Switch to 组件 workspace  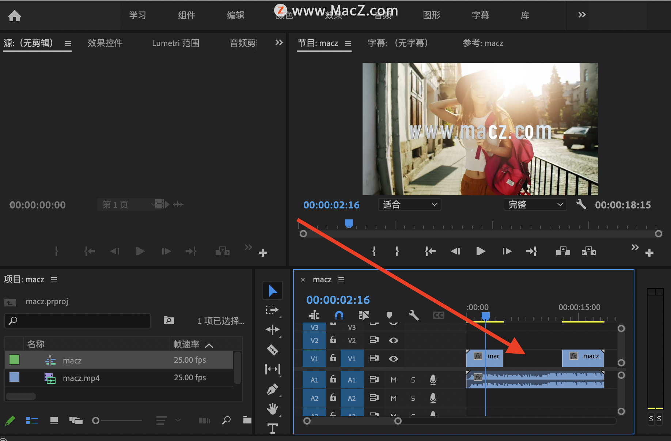point(186,15)
